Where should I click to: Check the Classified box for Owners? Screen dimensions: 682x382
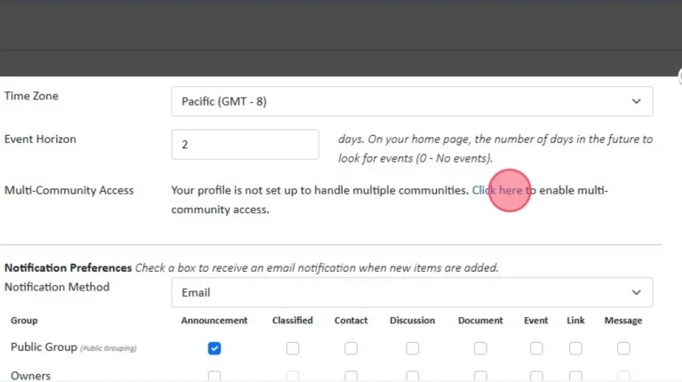point(292,377)
